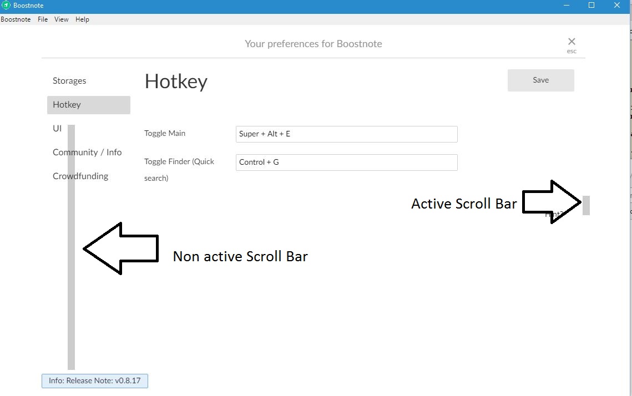Open the View menu
This screenshot has width=632, height=396.
point(61,19)
